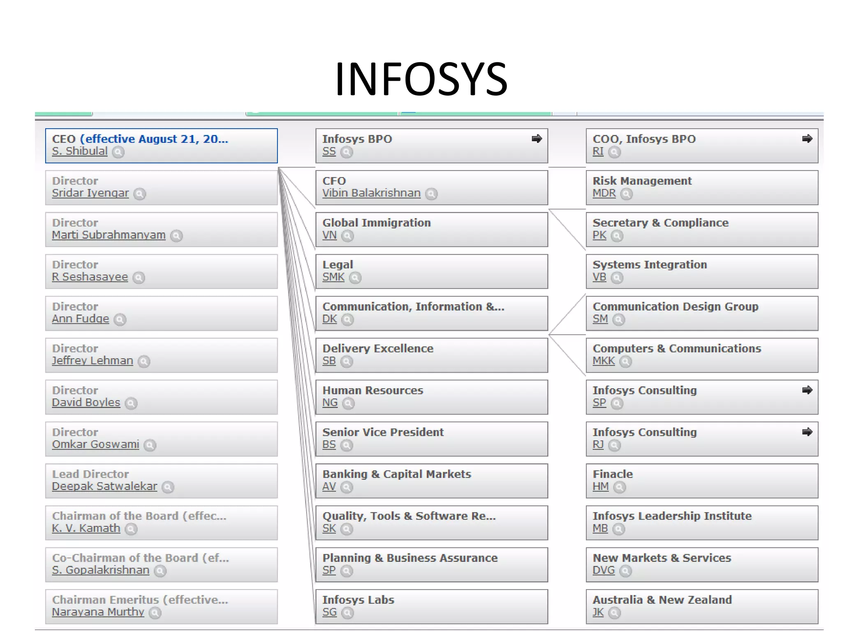Click magnifier icon beside MB in Leadership Institute

click(x=618, y=529)
